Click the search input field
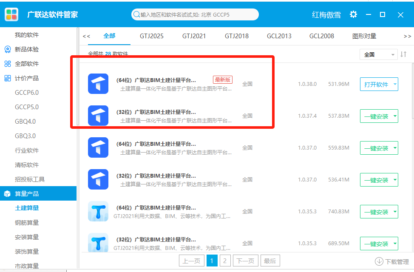The image size is (414, 272). [x=195, y=14]
